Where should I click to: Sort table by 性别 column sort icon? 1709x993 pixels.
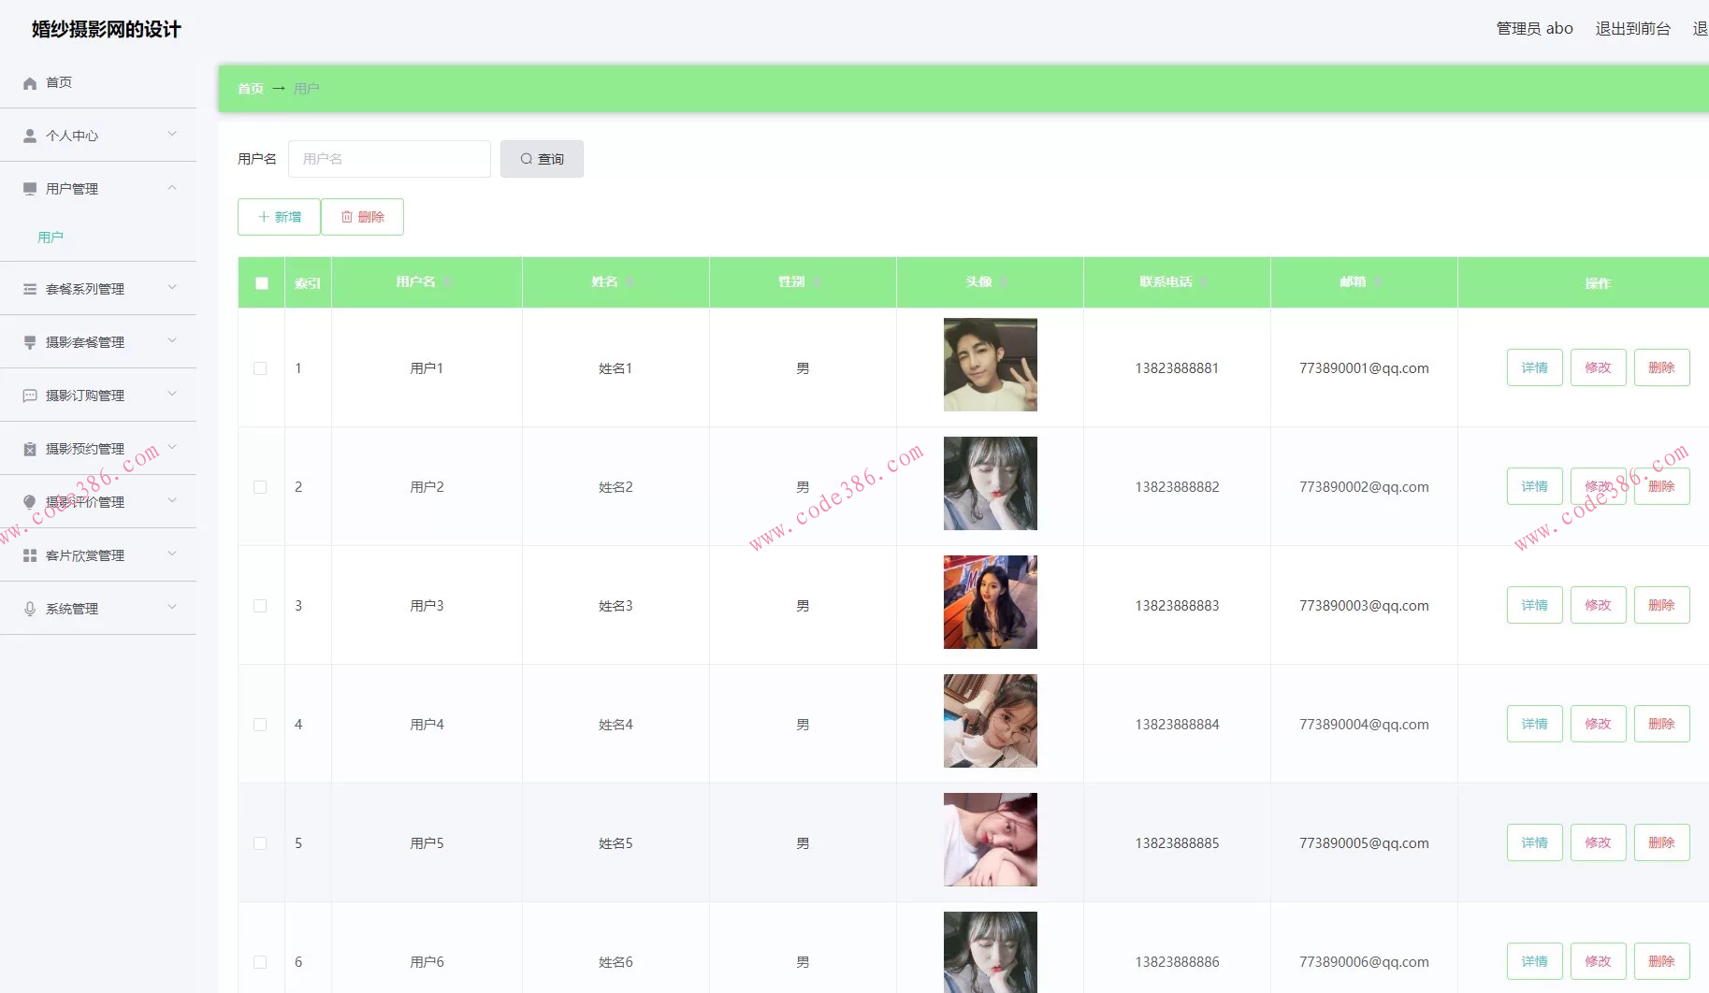pyautogui.click(x=817, y=281)
